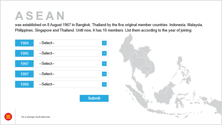Expand the 1999 dropdown arrow
This screenshot has width=222, height=125.
pos(104,84)
